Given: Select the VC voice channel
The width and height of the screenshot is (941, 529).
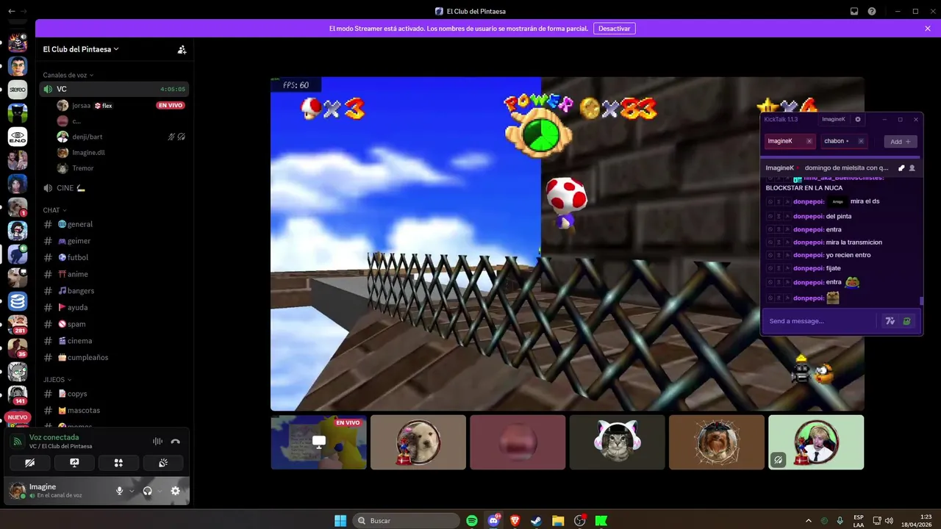Looking at the screenshot, I should [114, 89].
